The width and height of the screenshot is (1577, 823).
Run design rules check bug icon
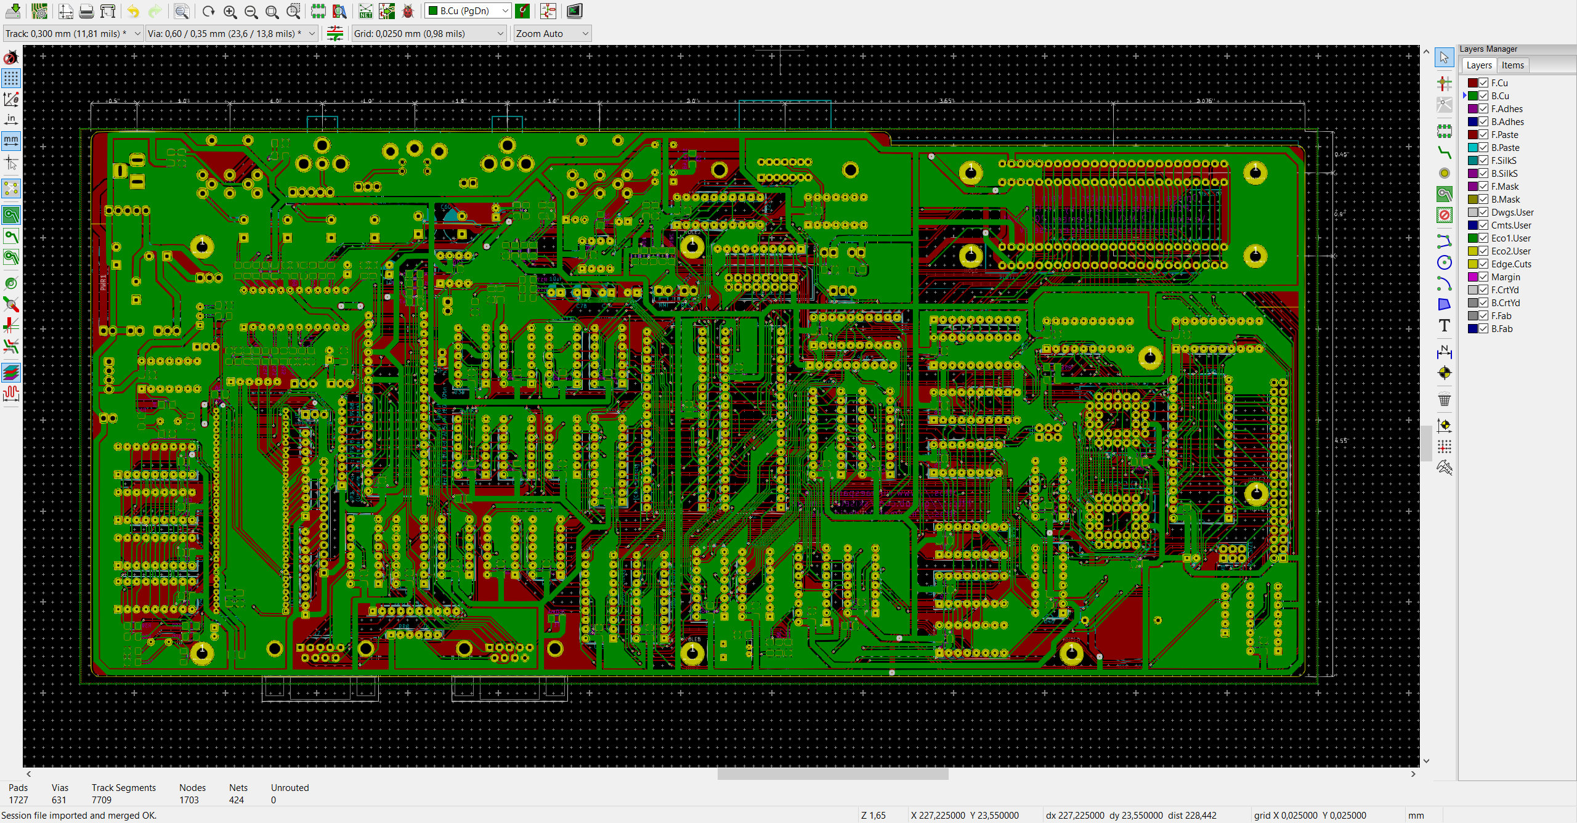click(408, 11)
